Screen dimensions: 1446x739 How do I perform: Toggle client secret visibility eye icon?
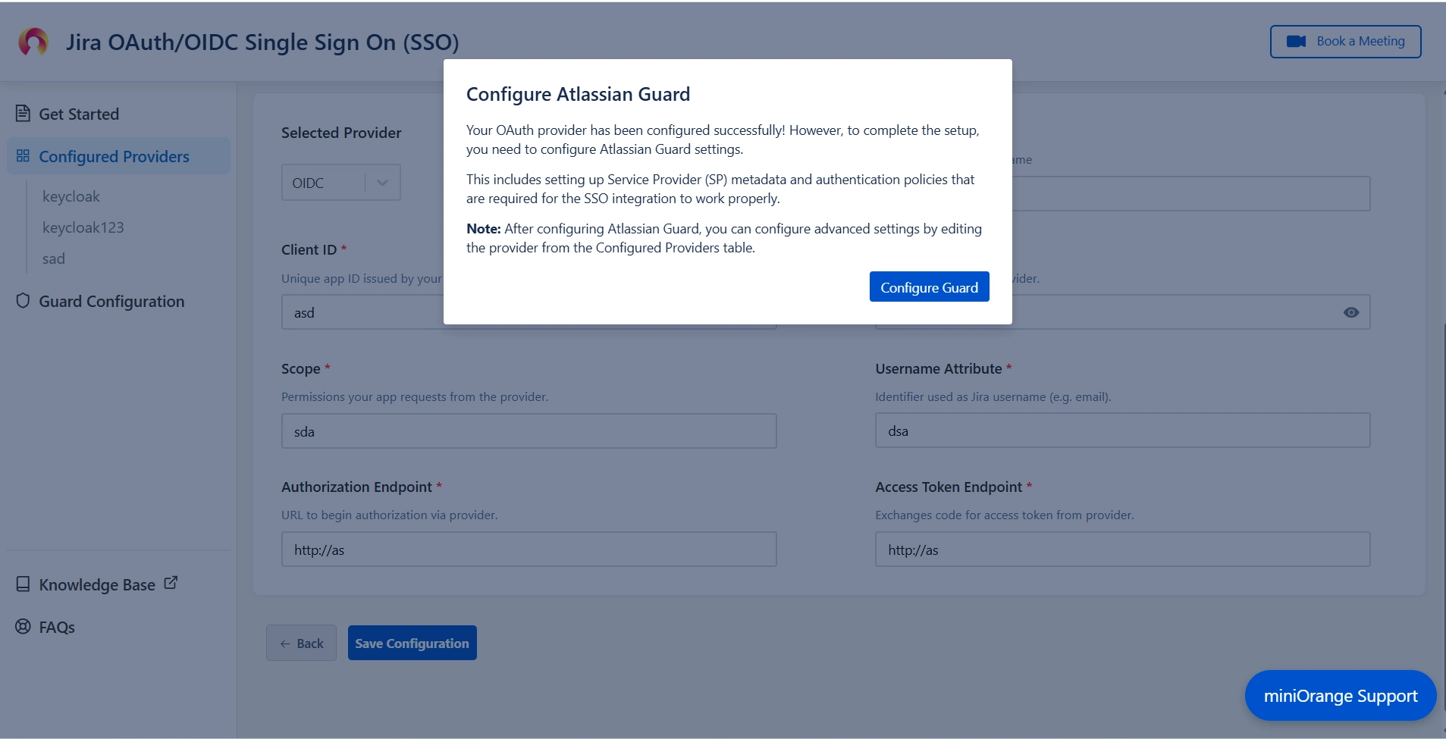point(1351,312)
